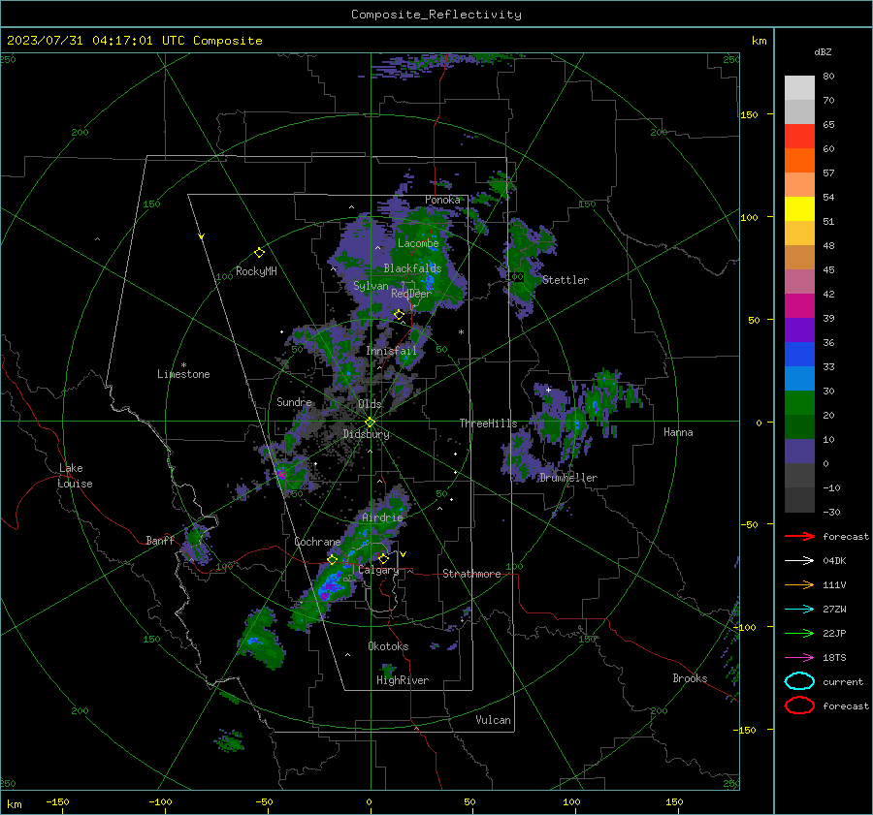
Task: Click the Hanna city label
Action: tap(678, 432)
